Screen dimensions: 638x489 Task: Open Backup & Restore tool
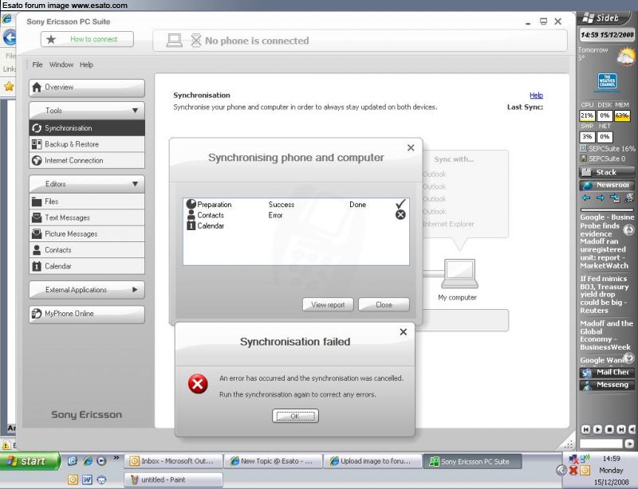pyautogui.click(x=87, y=144)
